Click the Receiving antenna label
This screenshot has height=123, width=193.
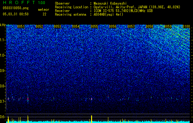coord(71,14)
